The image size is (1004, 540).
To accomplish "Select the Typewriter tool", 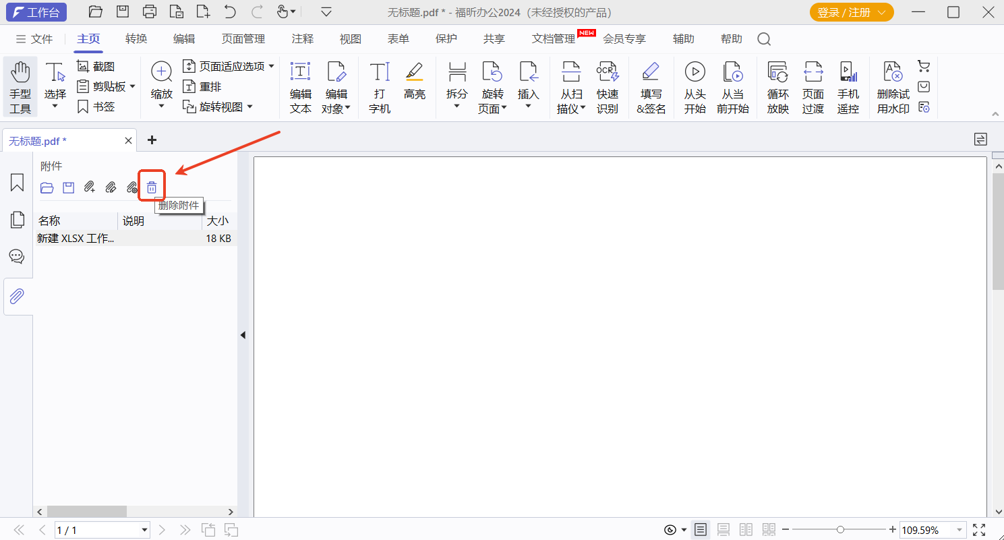I will pyautogui.click(x=380, y=88).
